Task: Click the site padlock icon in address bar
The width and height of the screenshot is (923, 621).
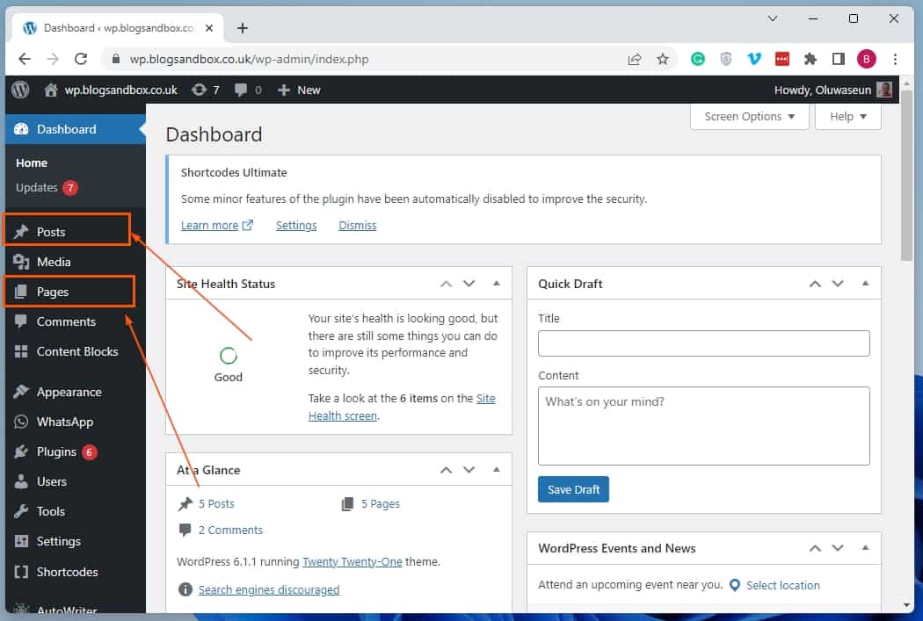Action: [116, 59]
